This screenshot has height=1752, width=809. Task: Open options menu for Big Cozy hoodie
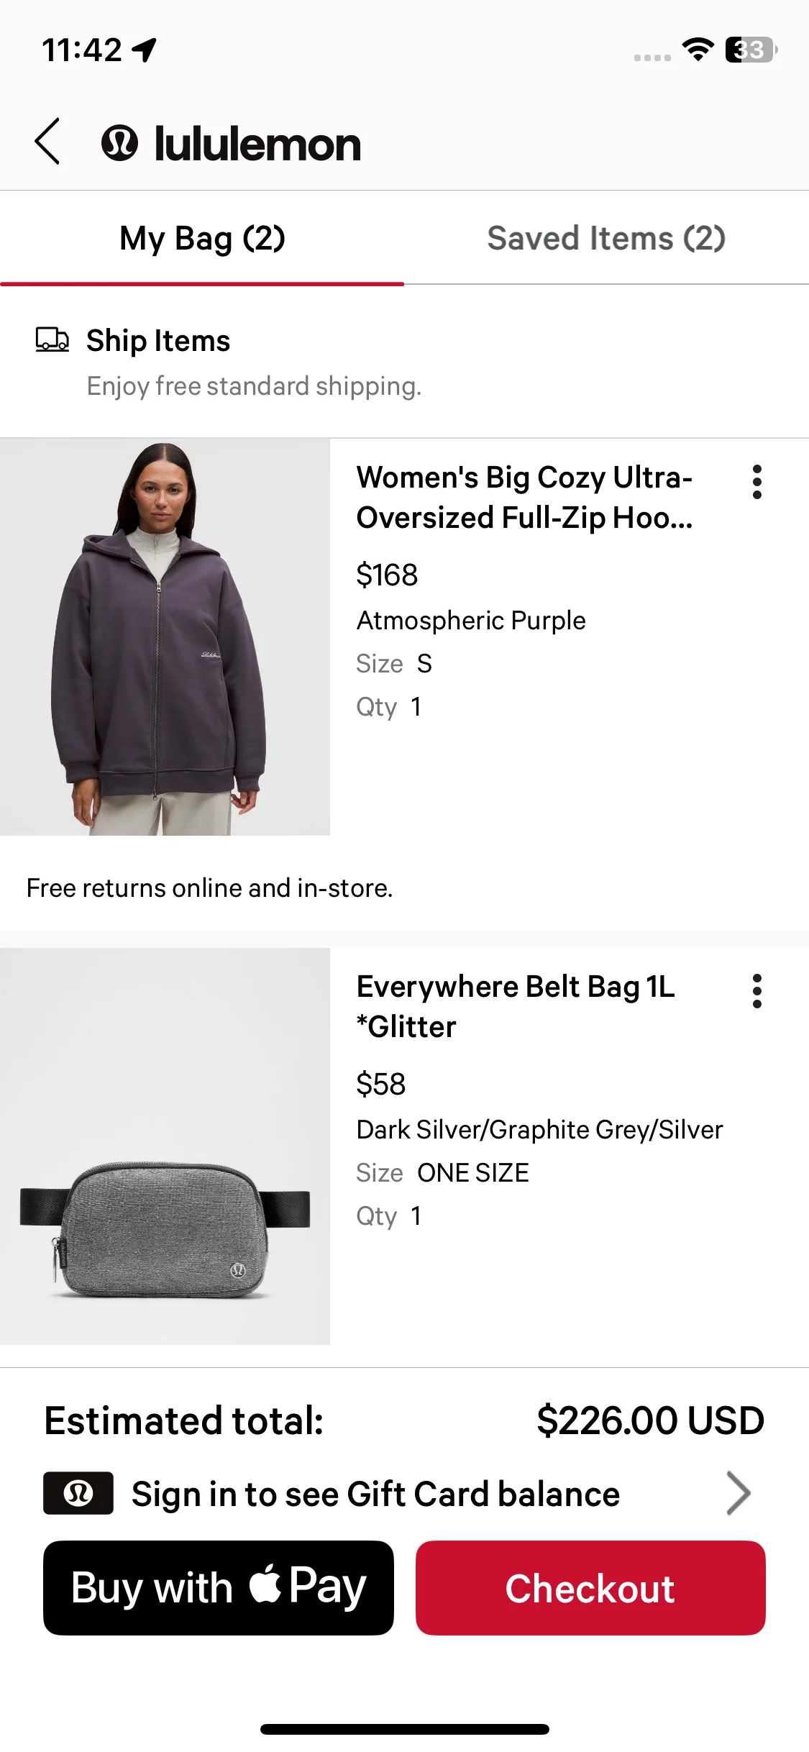click(x=757, y=482)
